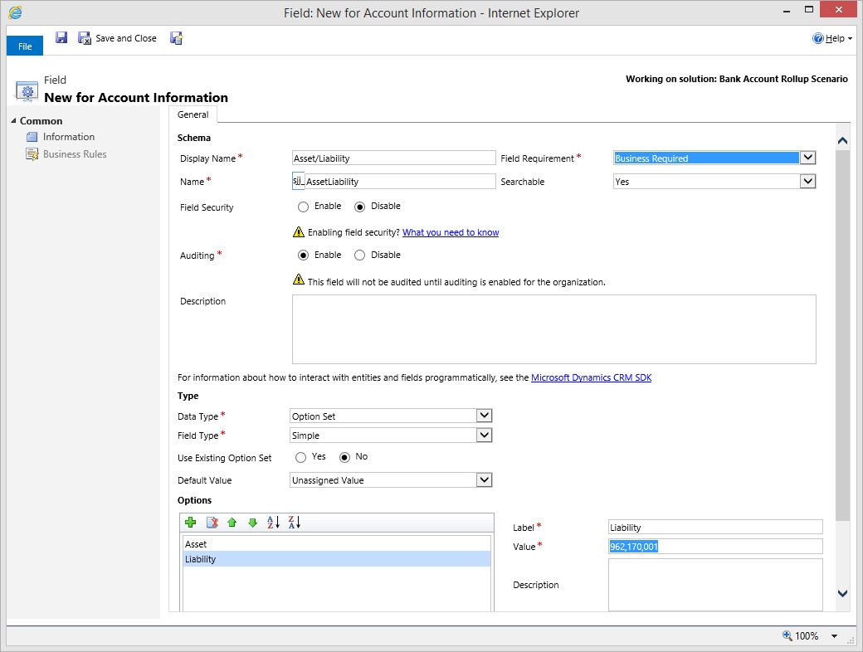The height and width of the screenshot is (652, 863).
Task: Click the Save and Close button
Action: [x=118, y=38]
